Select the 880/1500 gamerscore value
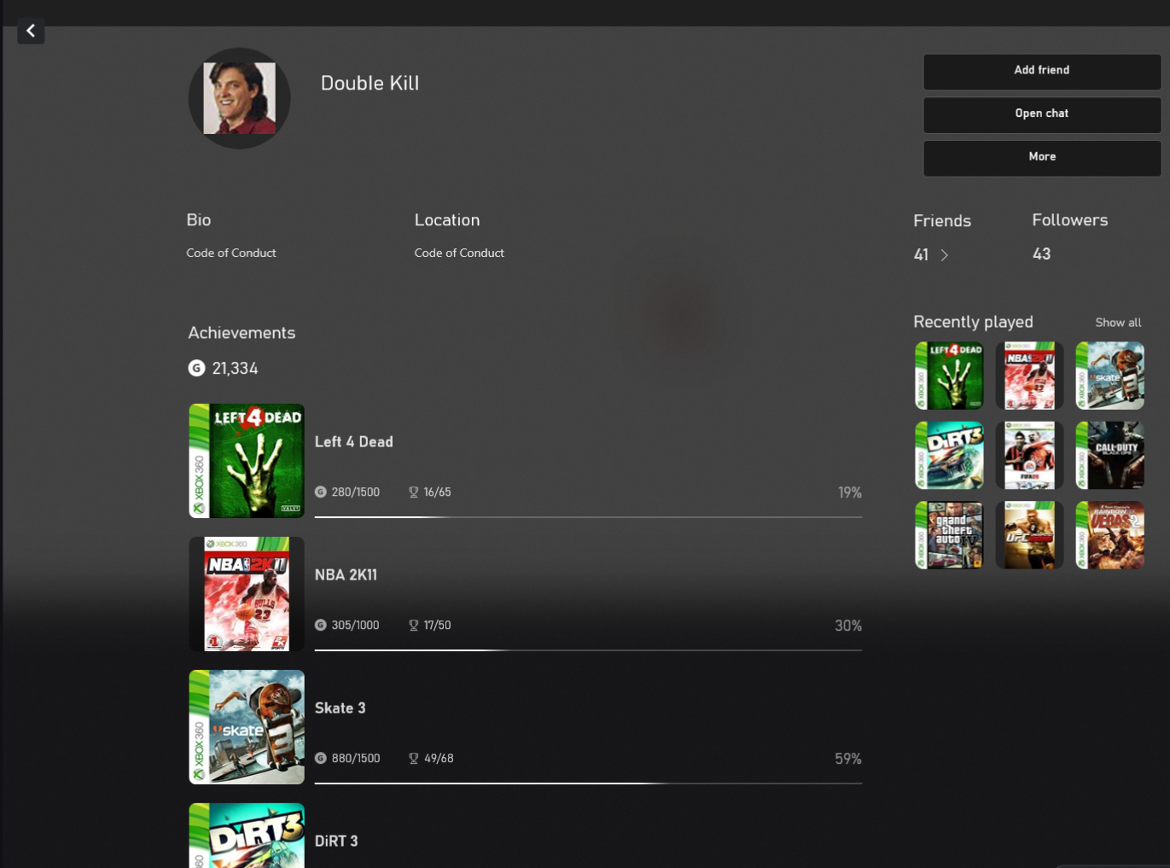 (x=356, y=759)
